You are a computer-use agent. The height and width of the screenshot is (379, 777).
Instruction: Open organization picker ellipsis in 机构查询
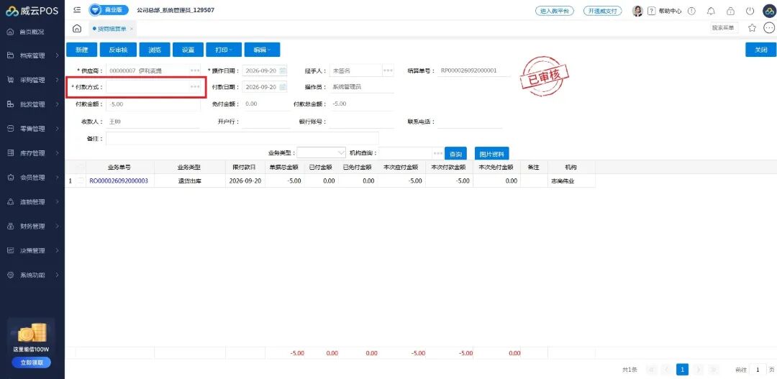point(437,153)
